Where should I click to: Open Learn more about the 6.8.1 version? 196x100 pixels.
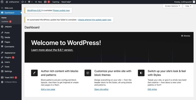click(x=52, y=50)
